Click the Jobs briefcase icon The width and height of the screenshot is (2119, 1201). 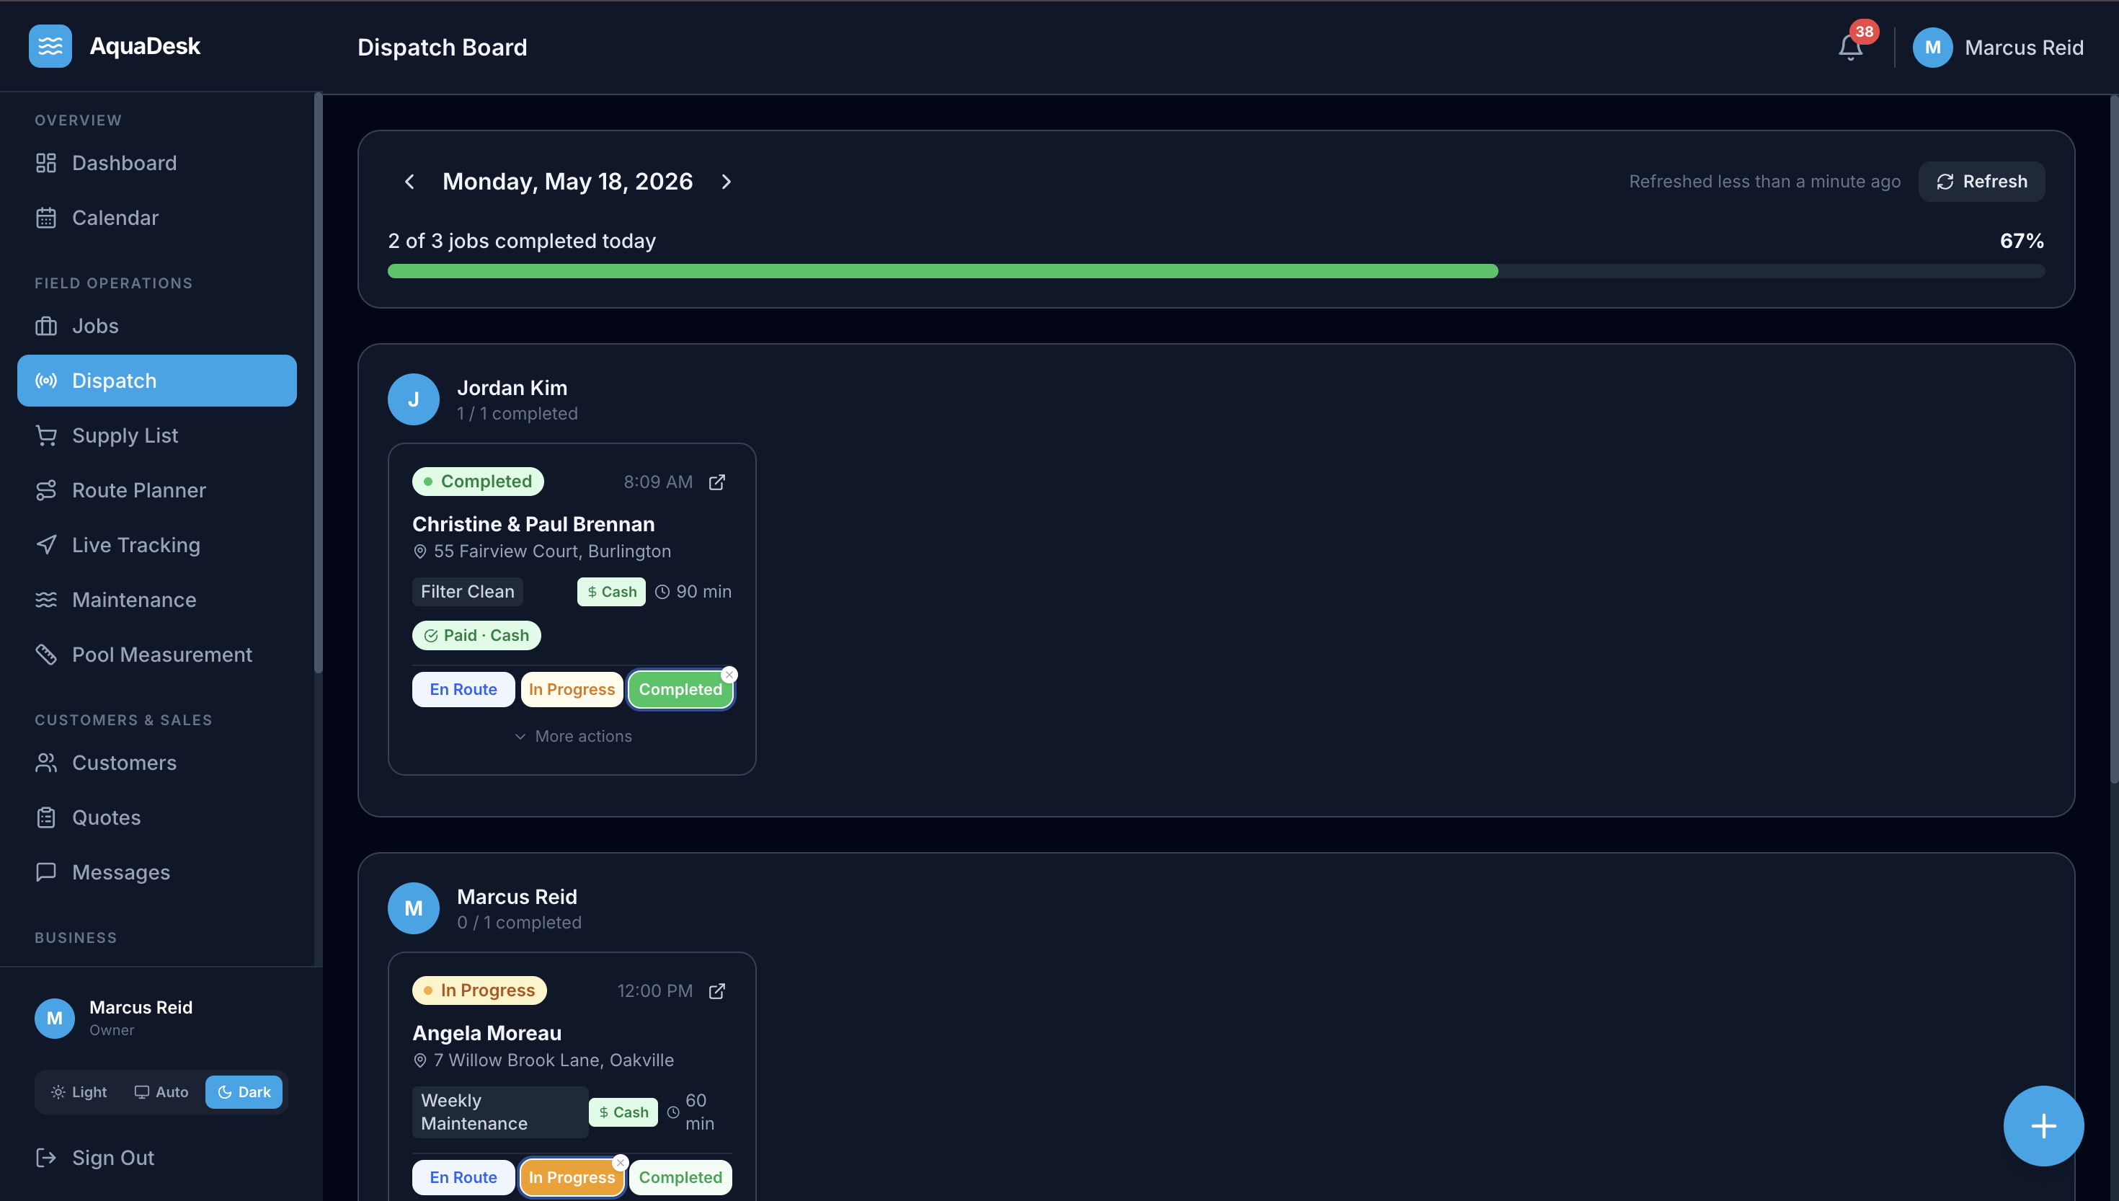tap(46, 326)
